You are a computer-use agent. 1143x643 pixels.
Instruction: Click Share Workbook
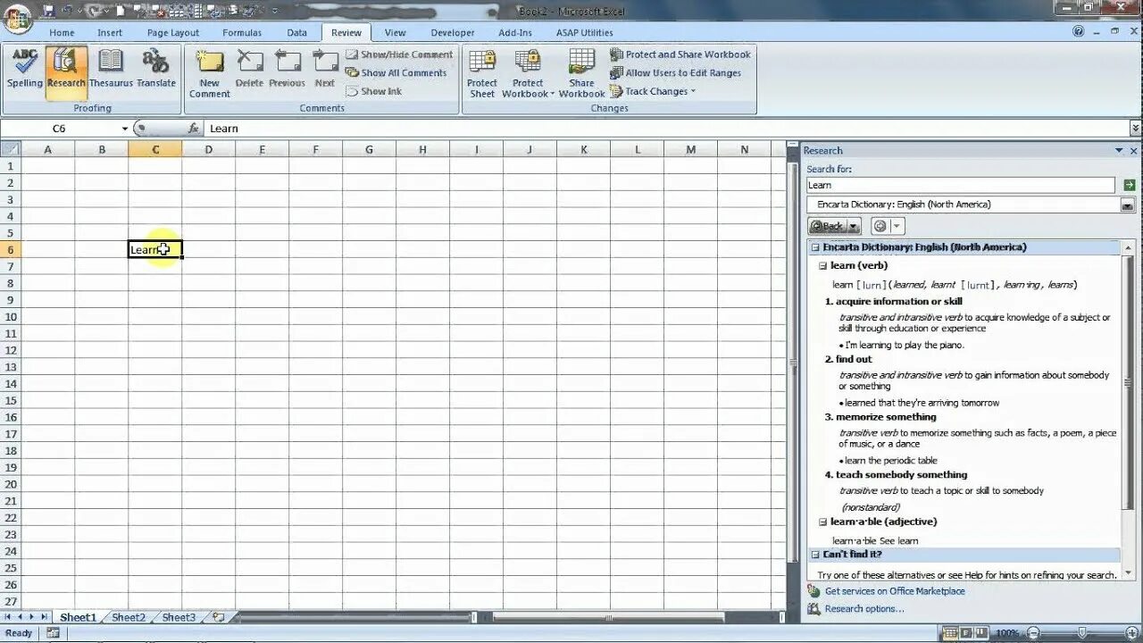click(581, 73)
